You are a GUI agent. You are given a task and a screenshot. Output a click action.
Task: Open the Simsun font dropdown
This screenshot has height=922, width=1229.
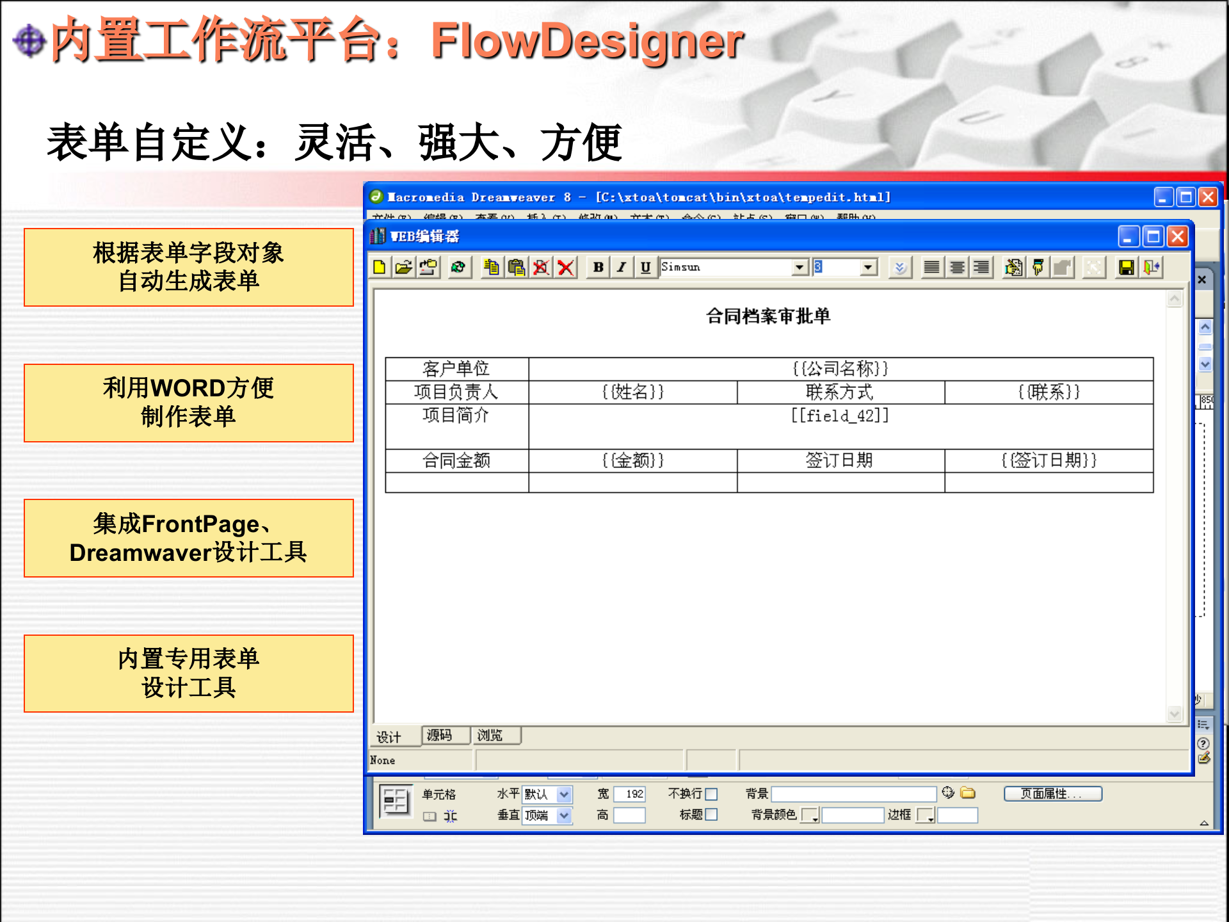pyautogui.click(x=799, y=268)
